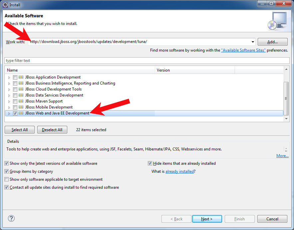Select JBoss Web and Java EE Development text
Screen dimensions: 294x230
(x=57, y=113)
